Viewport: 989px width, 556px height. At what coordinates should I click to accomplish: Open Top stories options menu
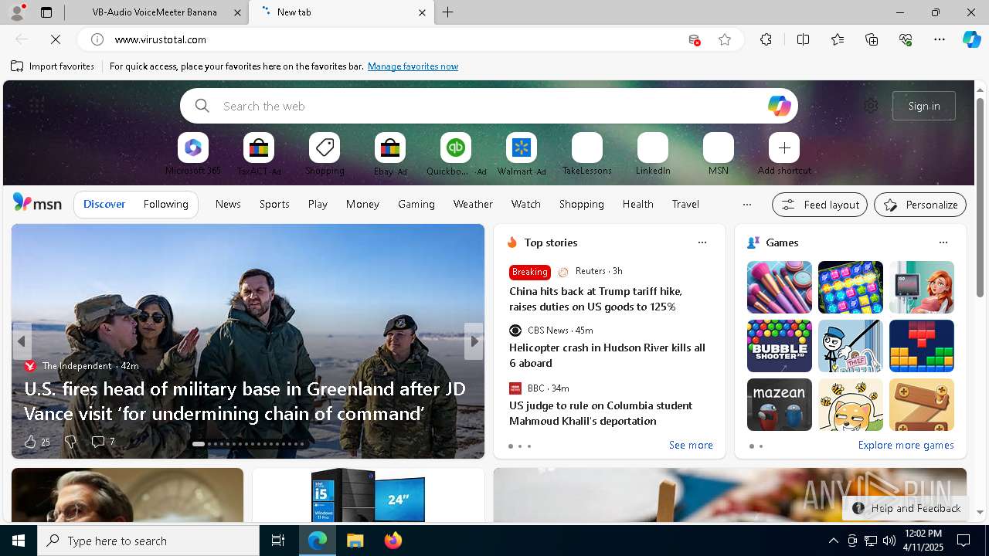pyautogui.click(x=702, y=242)
